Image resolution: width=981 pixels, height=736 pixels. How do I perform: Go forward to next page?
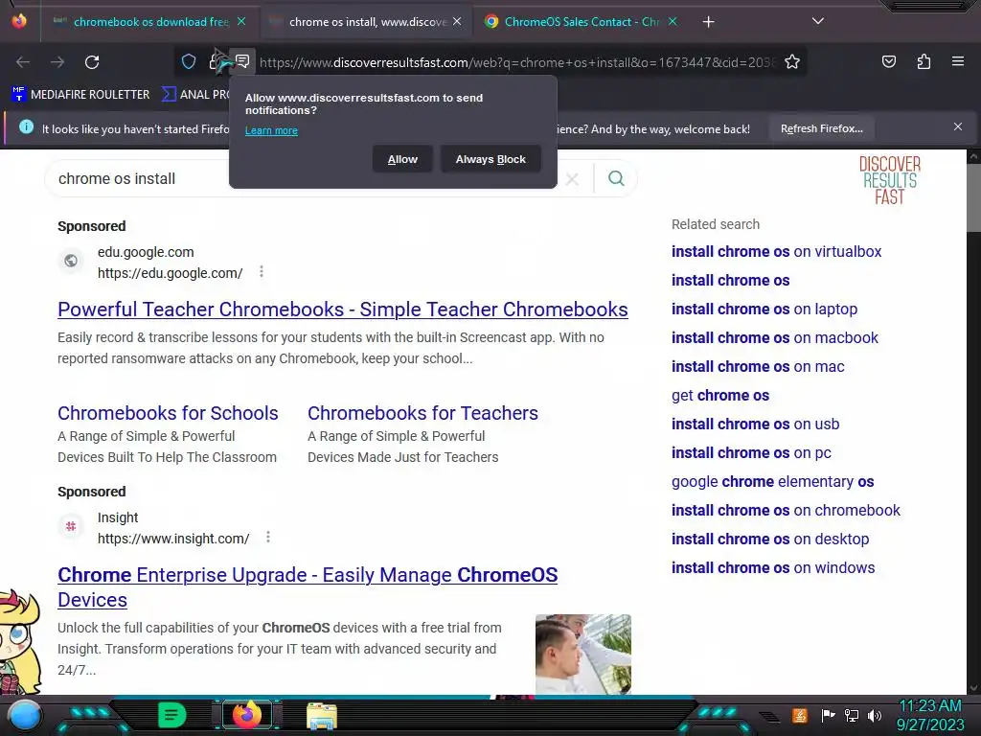(57, 62)
